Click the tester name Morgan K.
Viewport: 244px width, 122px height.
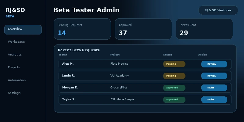pos(70,88)
